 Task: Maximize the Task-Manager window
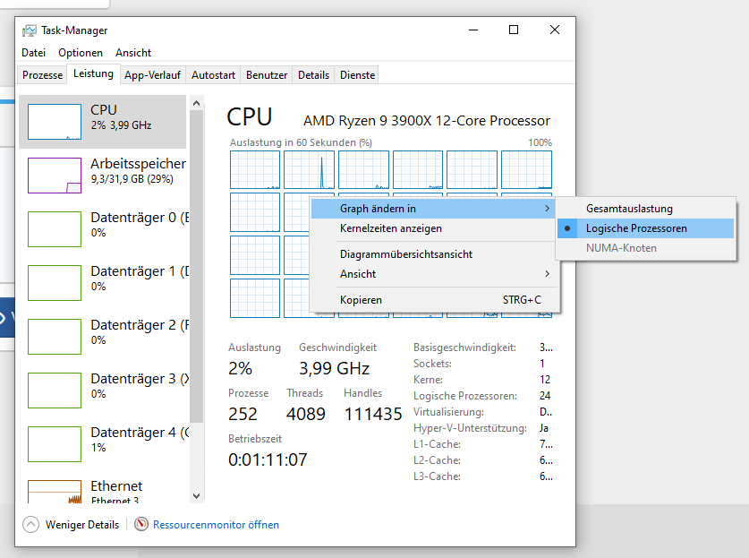[x=514, y=30]
